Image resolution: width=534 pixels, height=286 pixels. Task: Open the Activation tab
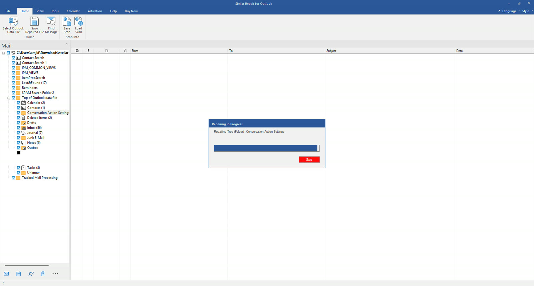[95, 11]
